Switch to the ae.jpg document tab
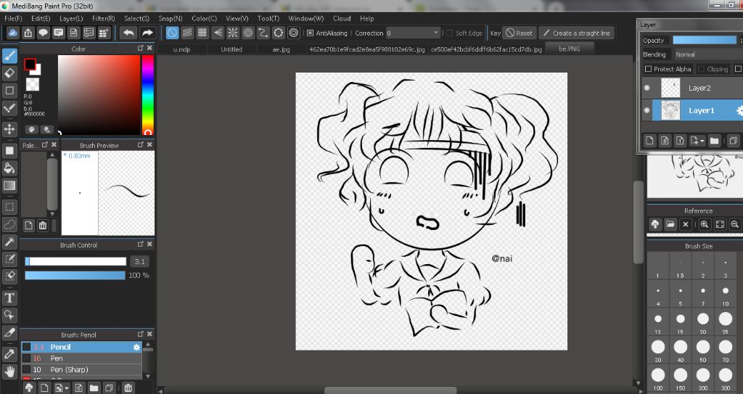This screenshot has width=743, height=394. pos(281,49)
